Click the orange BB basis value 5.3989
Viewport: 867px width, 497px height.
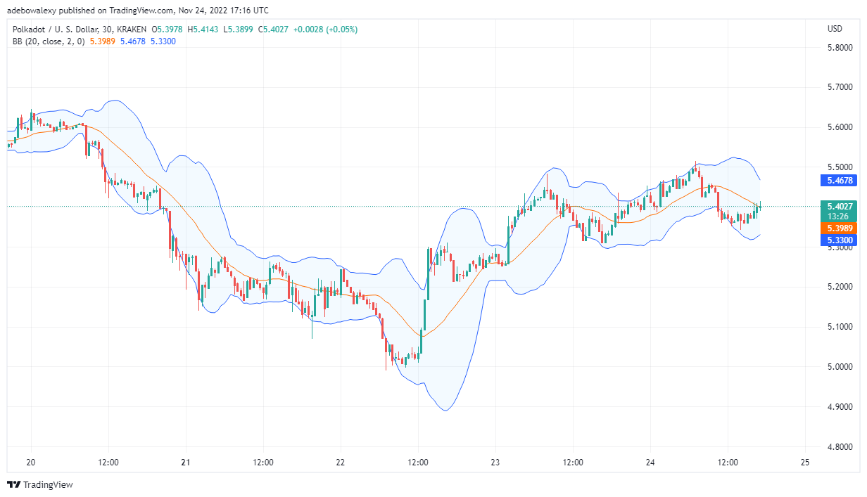[102, 41]
